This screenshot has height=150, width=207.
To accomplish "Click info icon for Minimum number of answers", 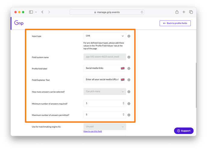I will (x=129, y=104).
